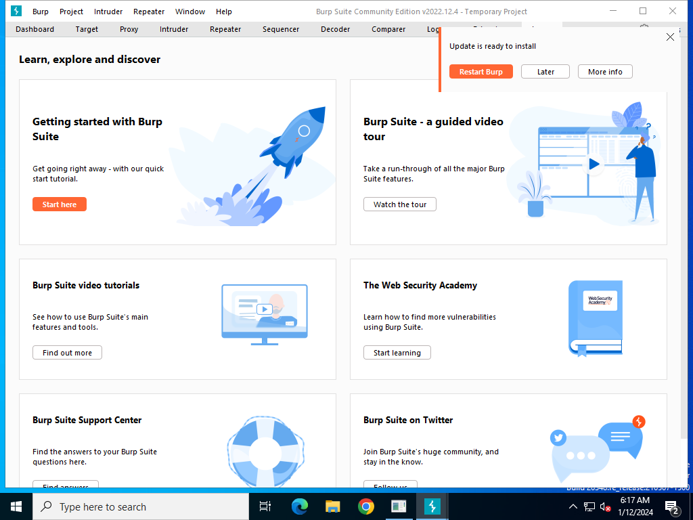Dismiss the update notification with X

pyautogui.click(x=670, y=37)
